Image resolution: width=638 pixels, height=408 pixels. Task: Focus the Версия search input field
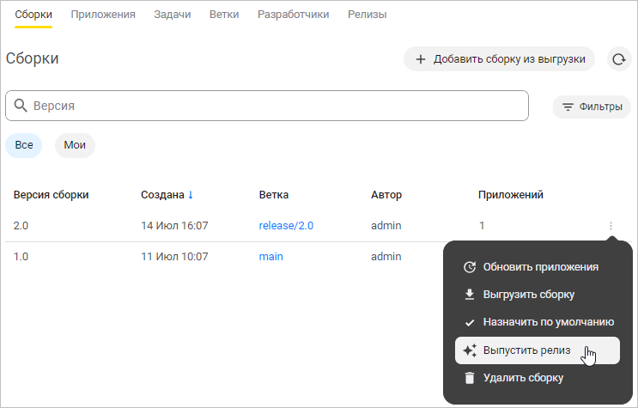pos(275,106)
